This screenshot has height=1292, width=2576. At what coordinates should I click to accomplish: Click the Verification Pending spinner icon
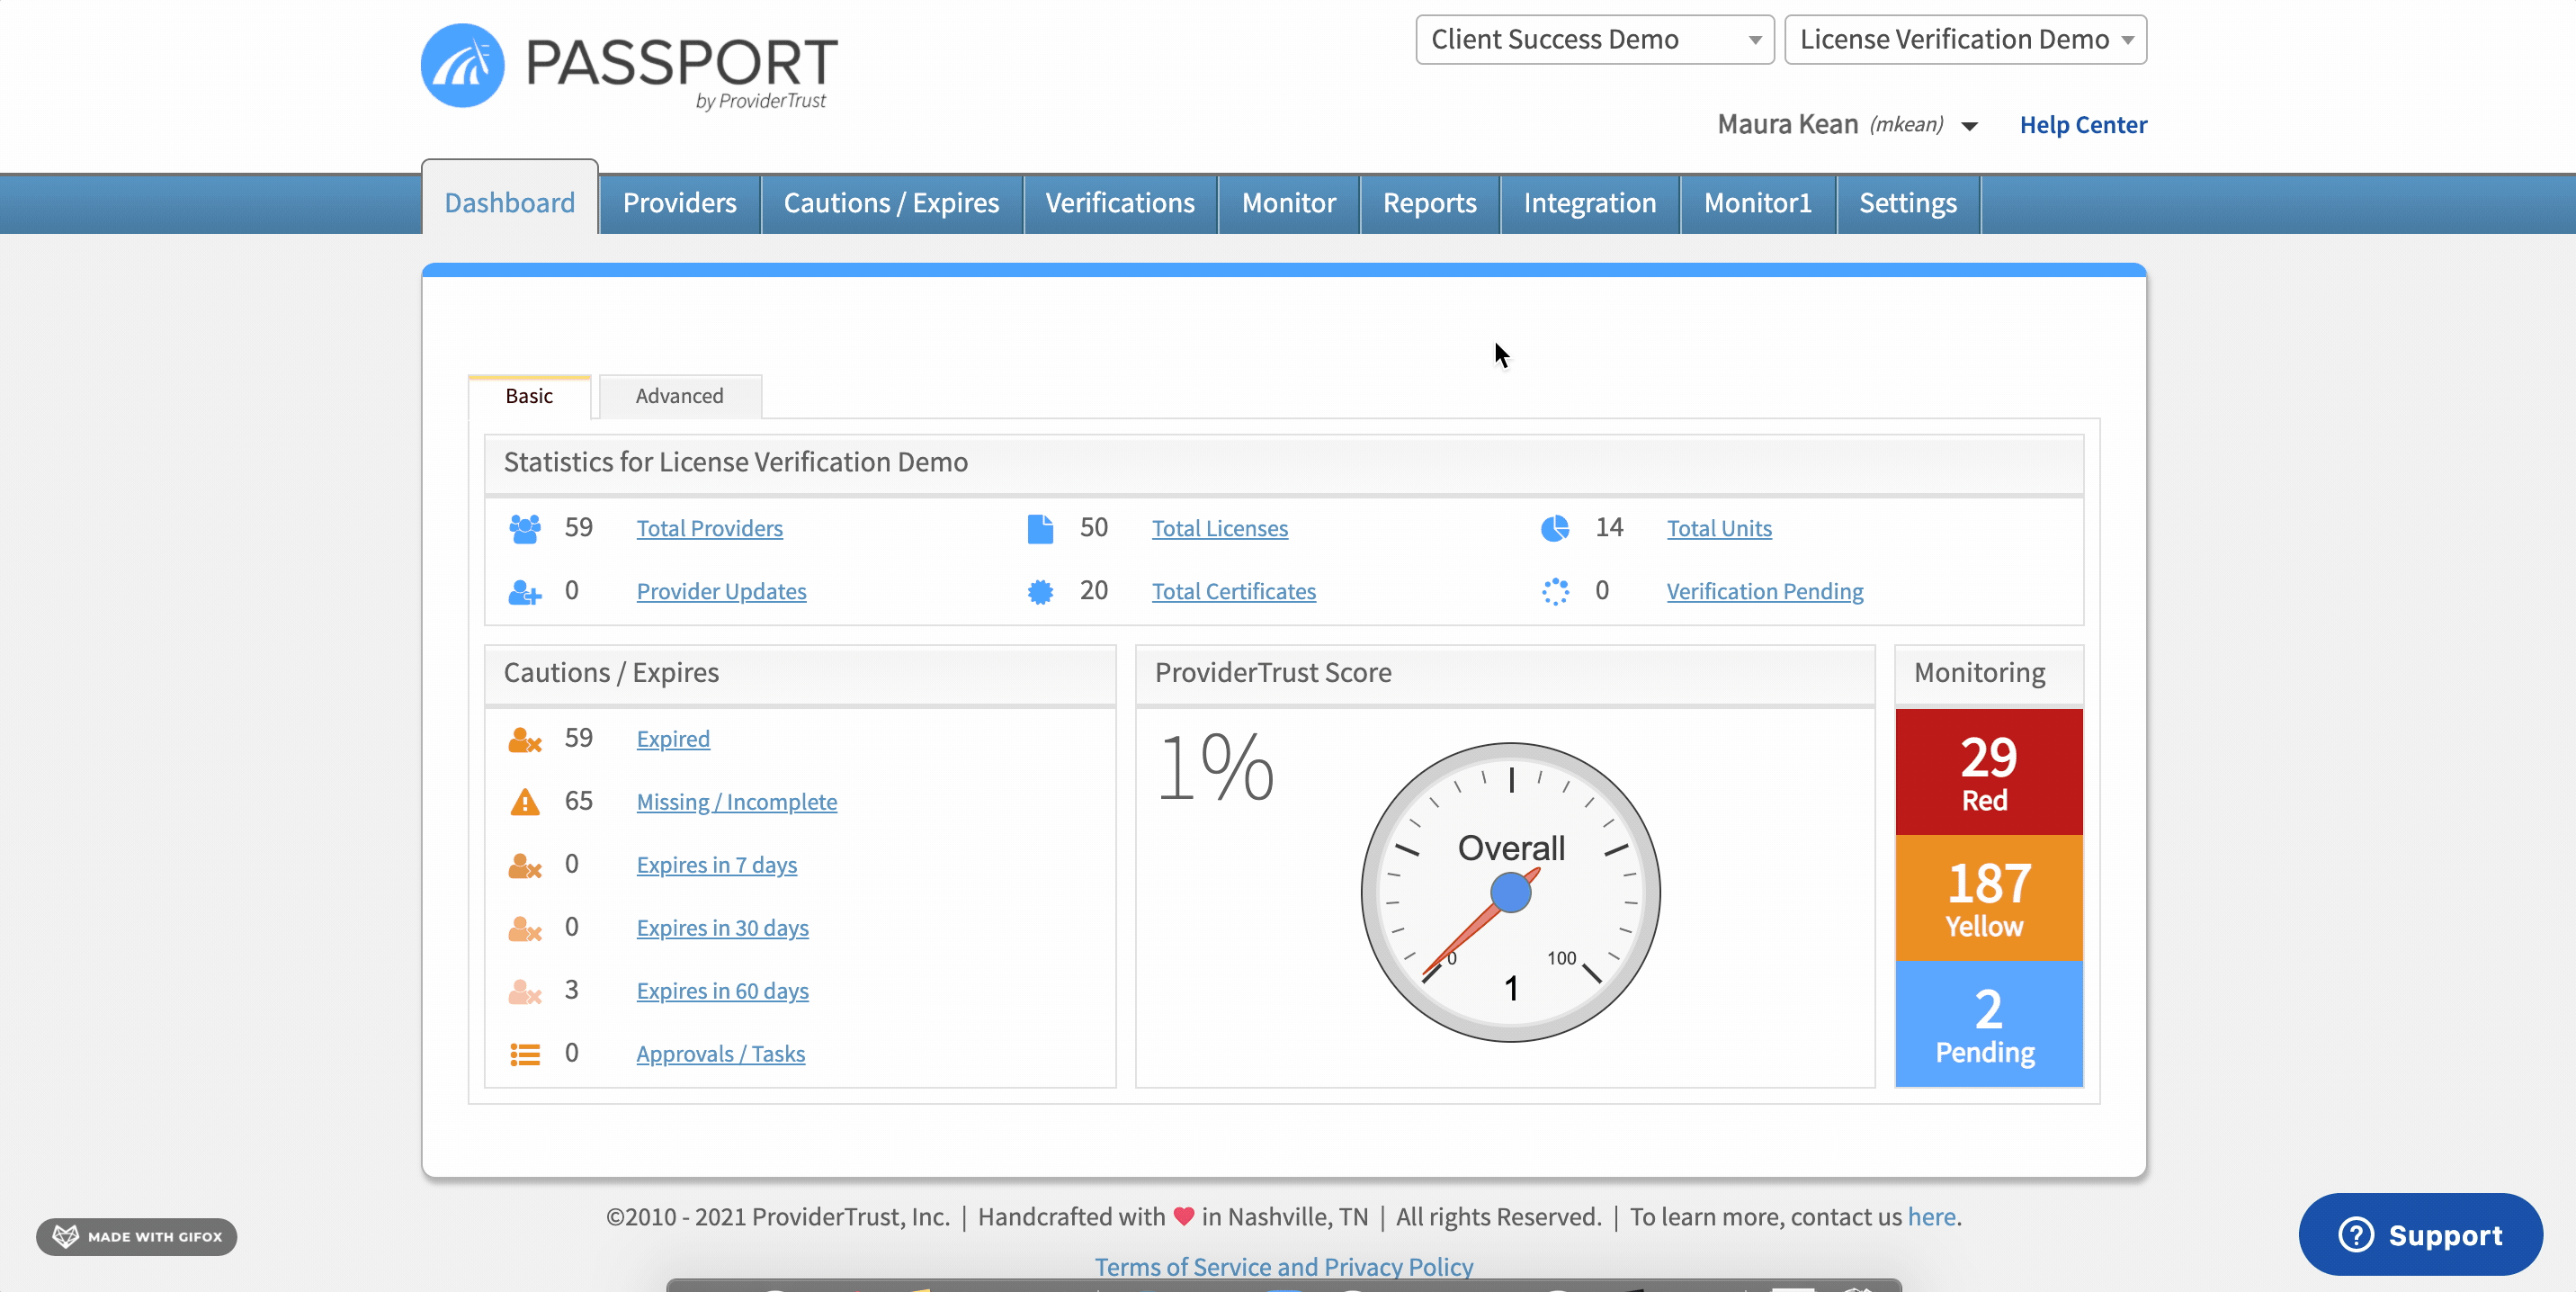(1555, 591)
